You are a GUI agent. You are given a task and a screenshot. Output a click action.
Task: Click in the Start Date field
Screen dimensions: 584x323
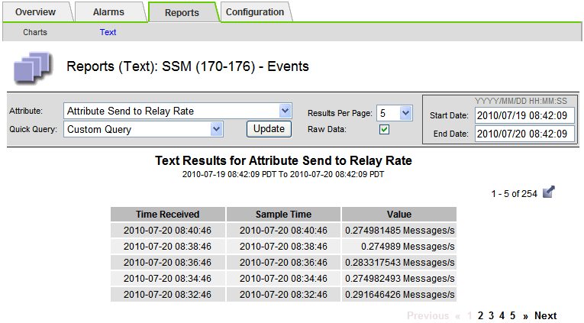[x=524, y=115]
